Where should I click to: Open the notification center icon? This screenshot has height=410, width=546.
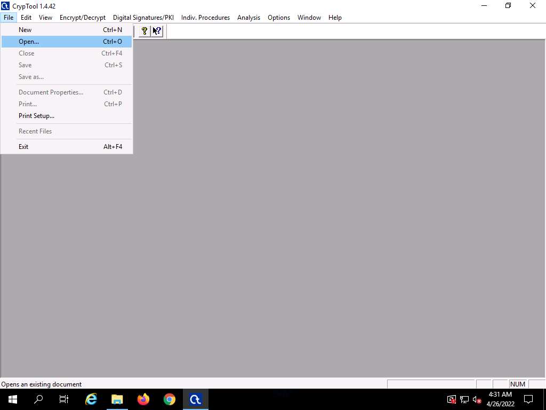(528, 399)
